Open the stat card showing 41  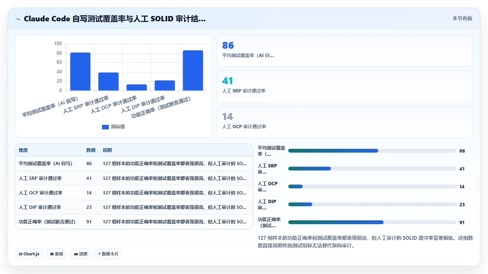click(x=345, y=86)
